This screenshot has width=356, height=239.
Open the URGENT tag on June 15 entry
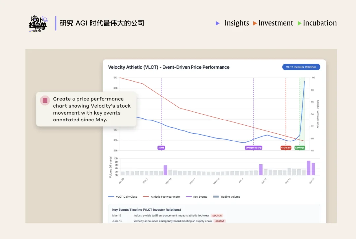[220, 221]
